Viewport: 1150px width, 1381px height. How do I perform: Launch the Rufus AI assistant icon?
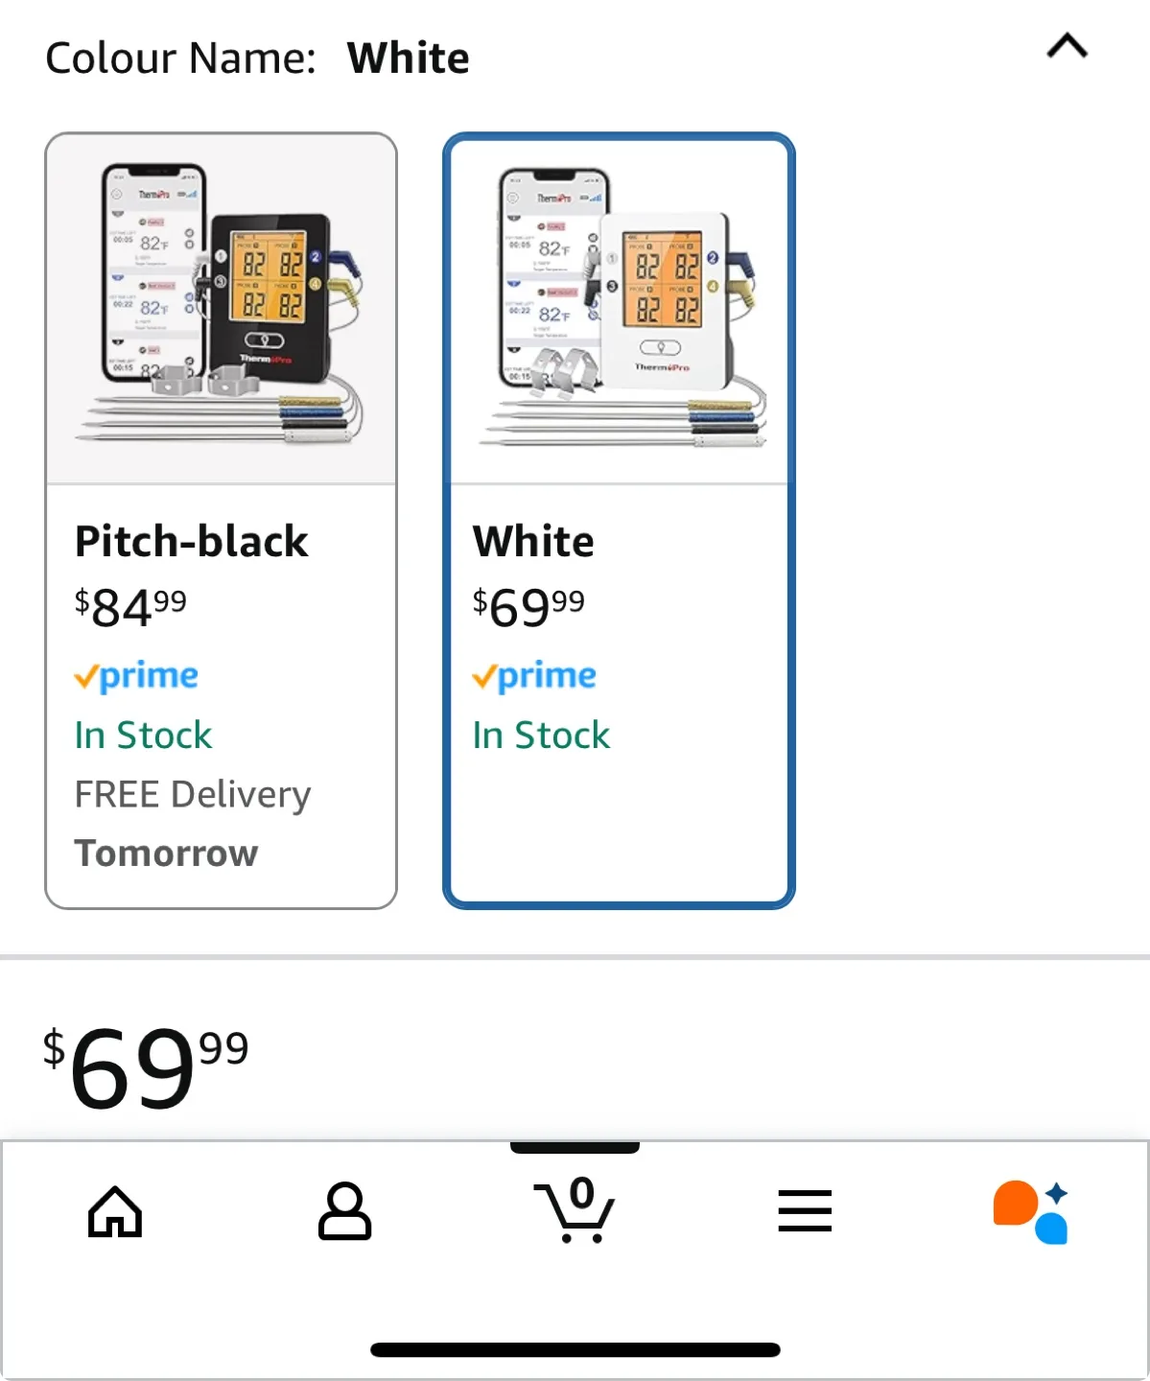[1032, 1212]
